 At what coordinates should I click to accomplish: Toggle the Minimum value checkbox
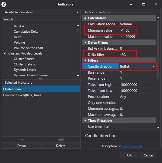tap(122, 30)
